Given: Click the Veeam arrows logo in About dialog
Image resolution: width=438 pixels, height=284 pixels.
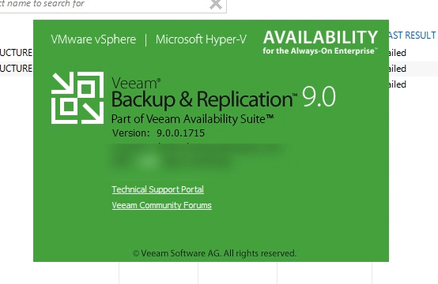Looking at the screenshot, I should pyautogui.click(x=77, y=98).
